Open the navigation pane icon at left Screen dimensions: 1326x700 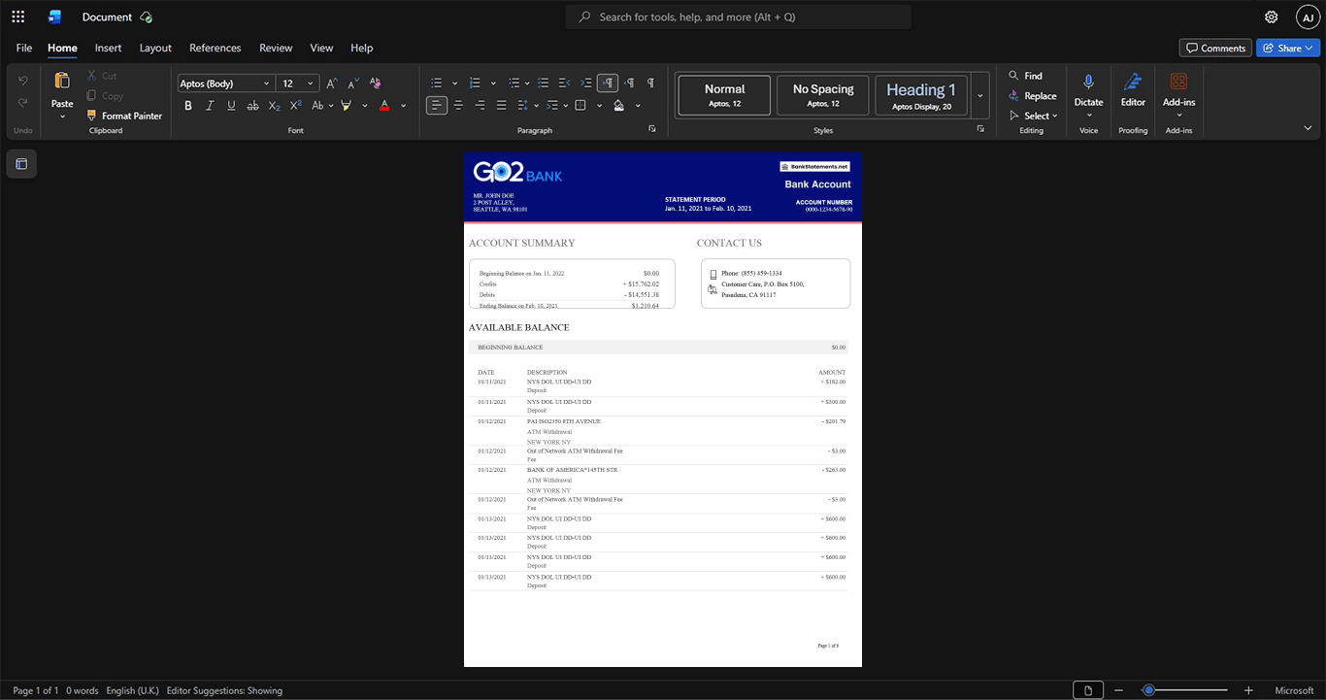tap(21, 164)
